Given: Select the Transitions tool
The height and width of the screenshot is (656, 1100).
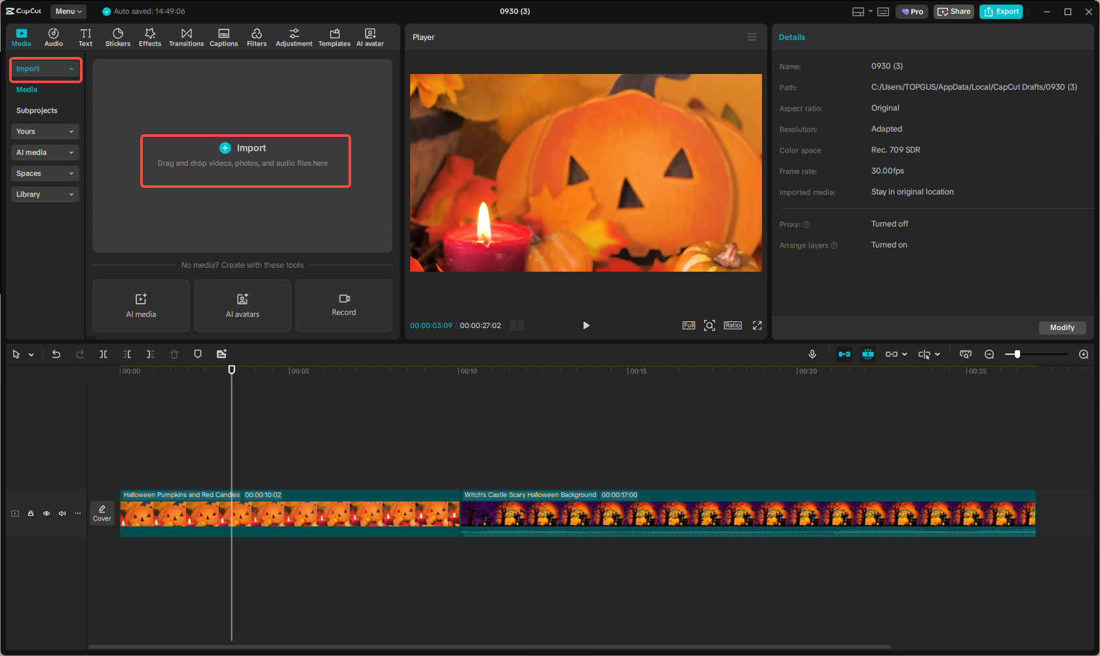Looking at the screenshot, I should click(x=186, y=37).
